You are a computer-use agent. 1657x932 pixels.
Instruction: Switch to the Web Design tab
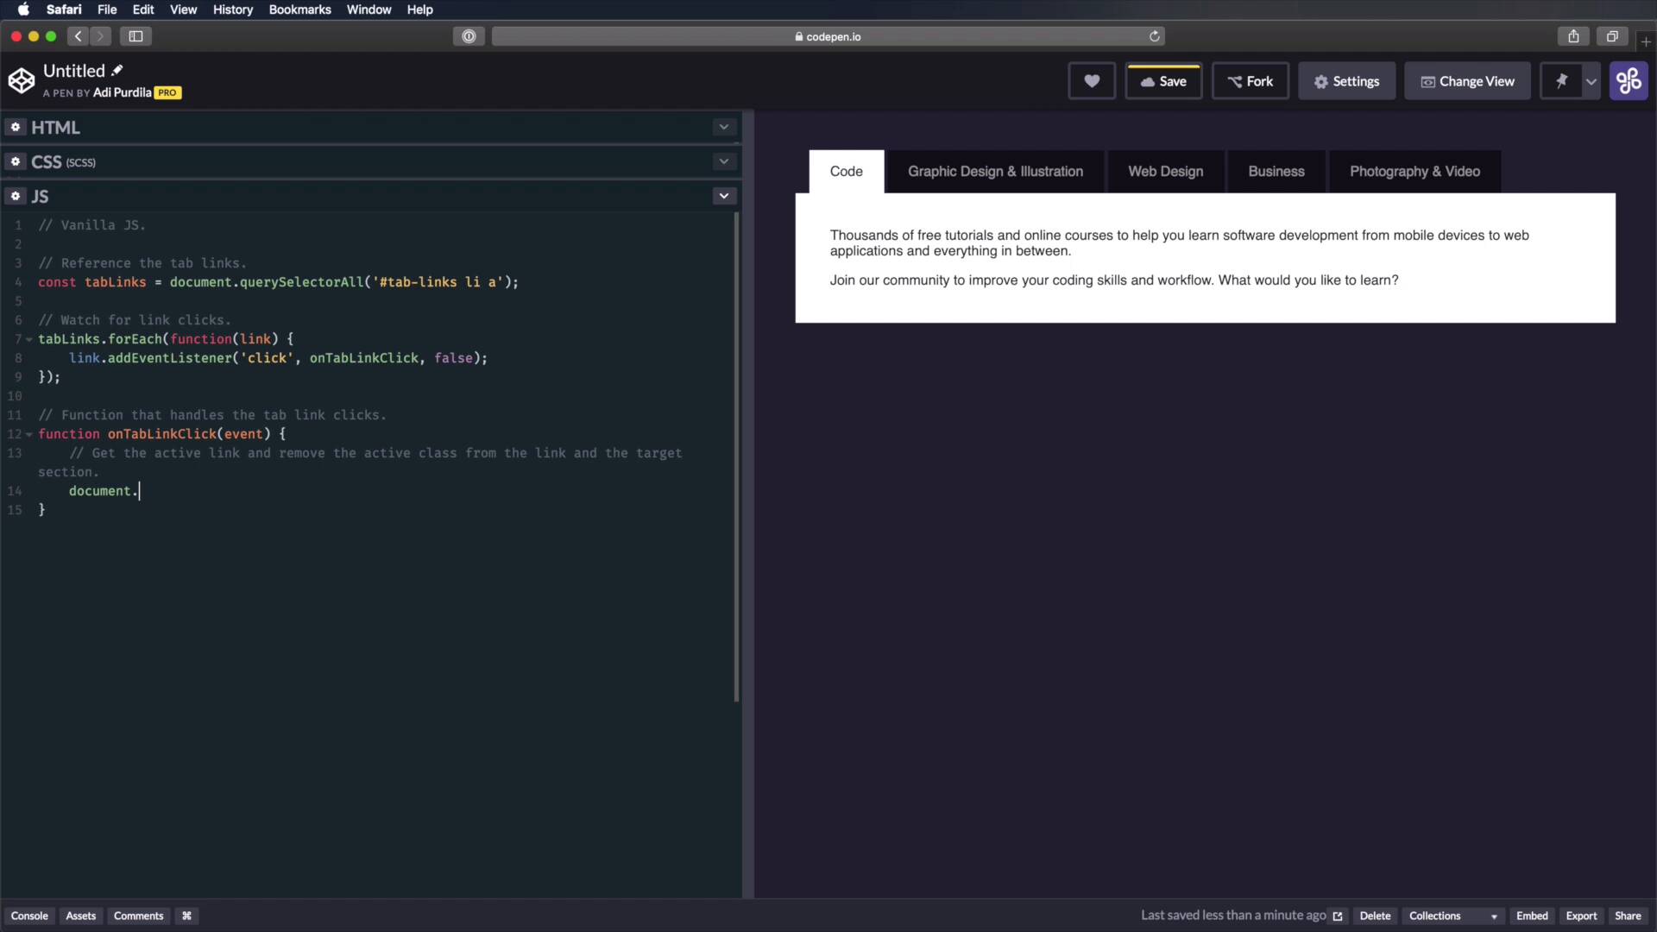click(x=1166, y=171)
